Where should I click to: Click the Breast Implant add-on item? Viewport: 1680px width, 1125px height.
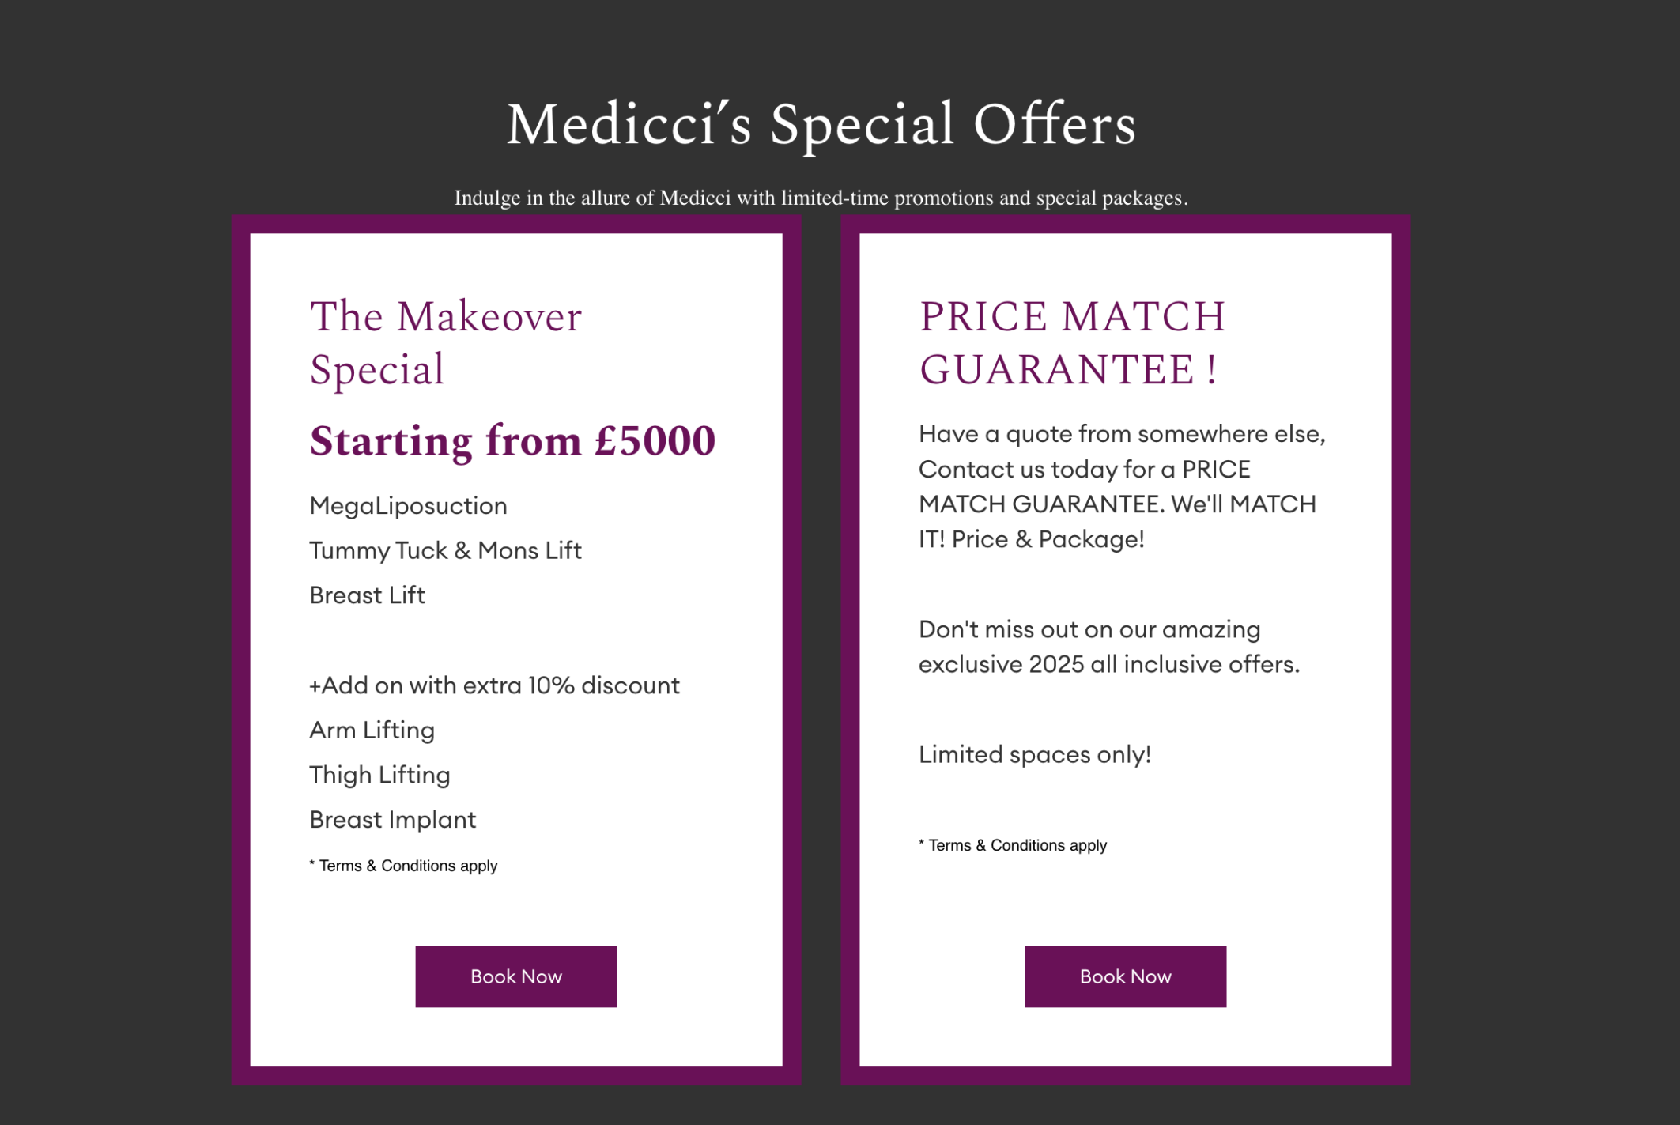pyautogui.click(x=392, y=820)
